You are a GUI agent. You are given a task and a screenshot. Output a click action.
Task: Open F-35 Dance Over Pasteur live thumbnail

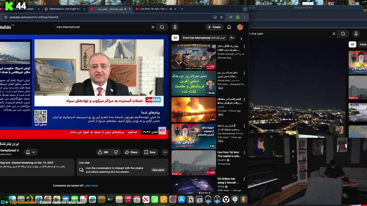pos(194,57)
